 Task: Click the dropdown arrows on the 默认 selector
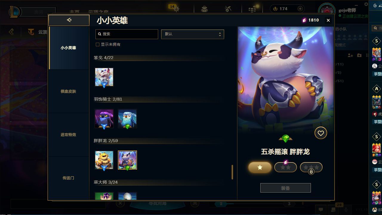point(220,34)
